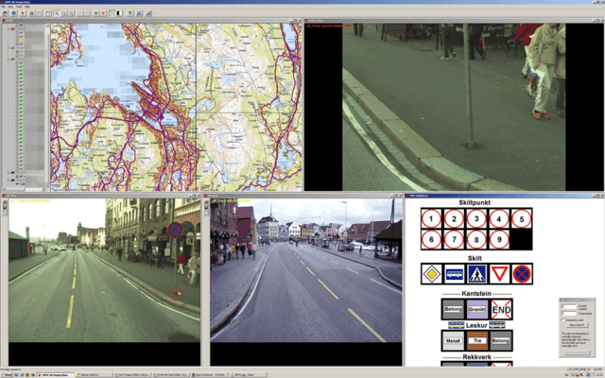This screenshot has height=378, width=605.
Task: Select the bus stop sign icon
Action: pos(454,274)
